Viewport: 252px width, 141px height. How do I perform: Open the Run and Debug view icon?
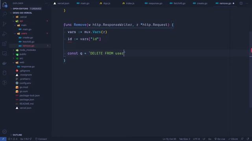tap(4, 34)
